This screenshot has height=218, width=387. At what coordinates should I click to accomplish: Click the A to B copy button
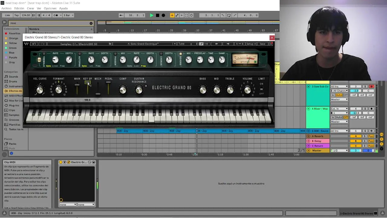pyautogui.click(x=239, y=44)
